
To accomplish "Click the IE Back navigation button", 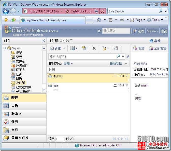I will click(6, 11).
